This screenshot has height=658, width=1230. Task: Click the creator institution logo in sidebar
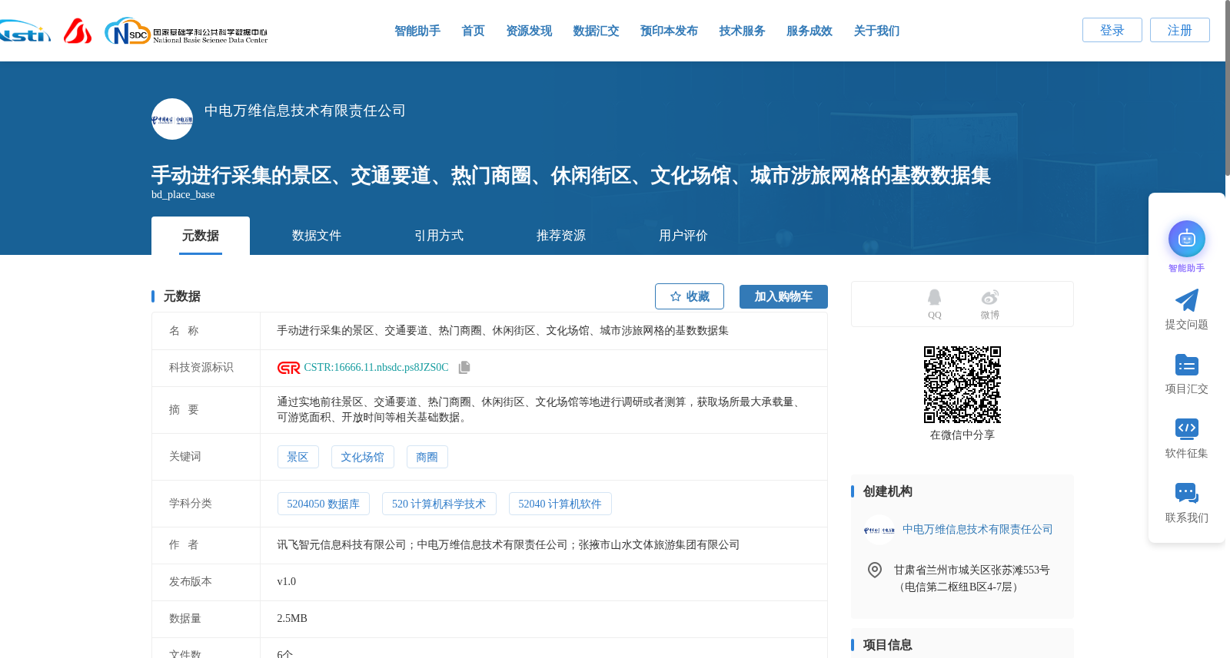coord(879,530)
